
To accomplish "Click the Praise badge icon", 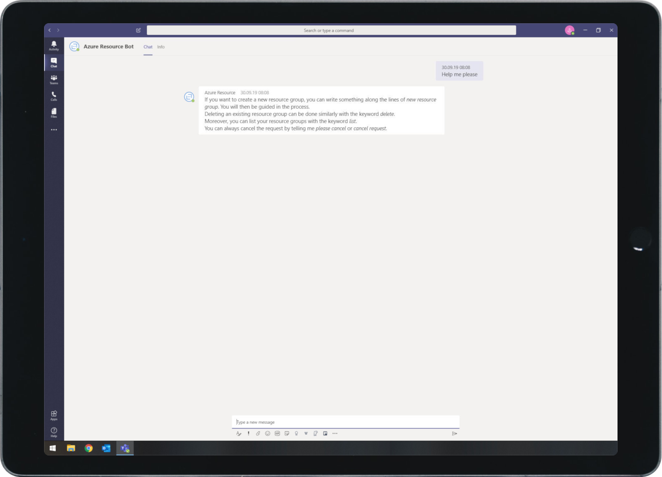I will pyautogui.click(x=296, y=433).
